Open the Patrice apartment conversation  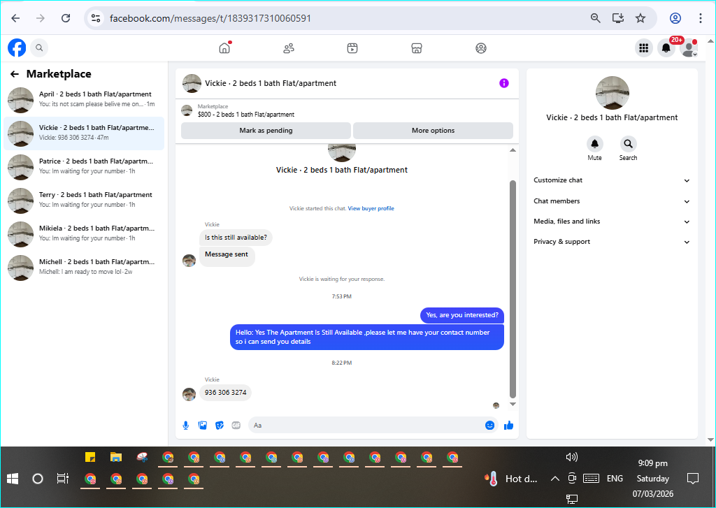[84, 167]
